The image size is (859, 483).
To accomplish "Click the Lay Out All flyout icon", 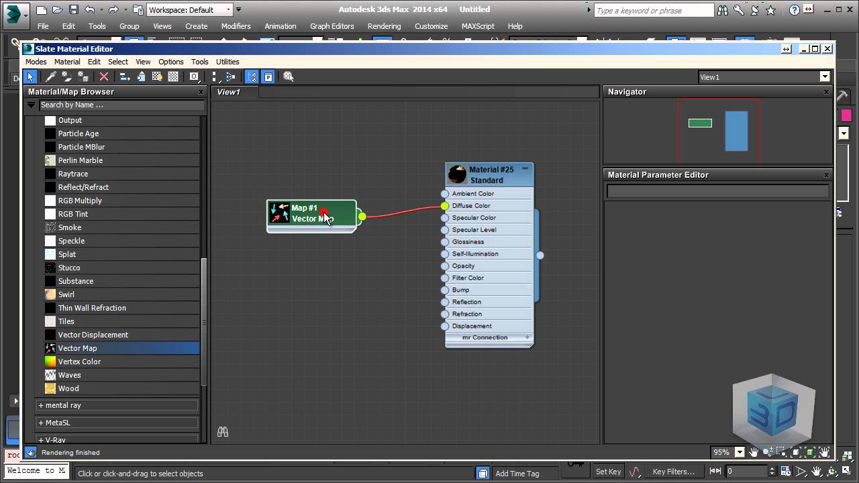I will tap(215, 76).
